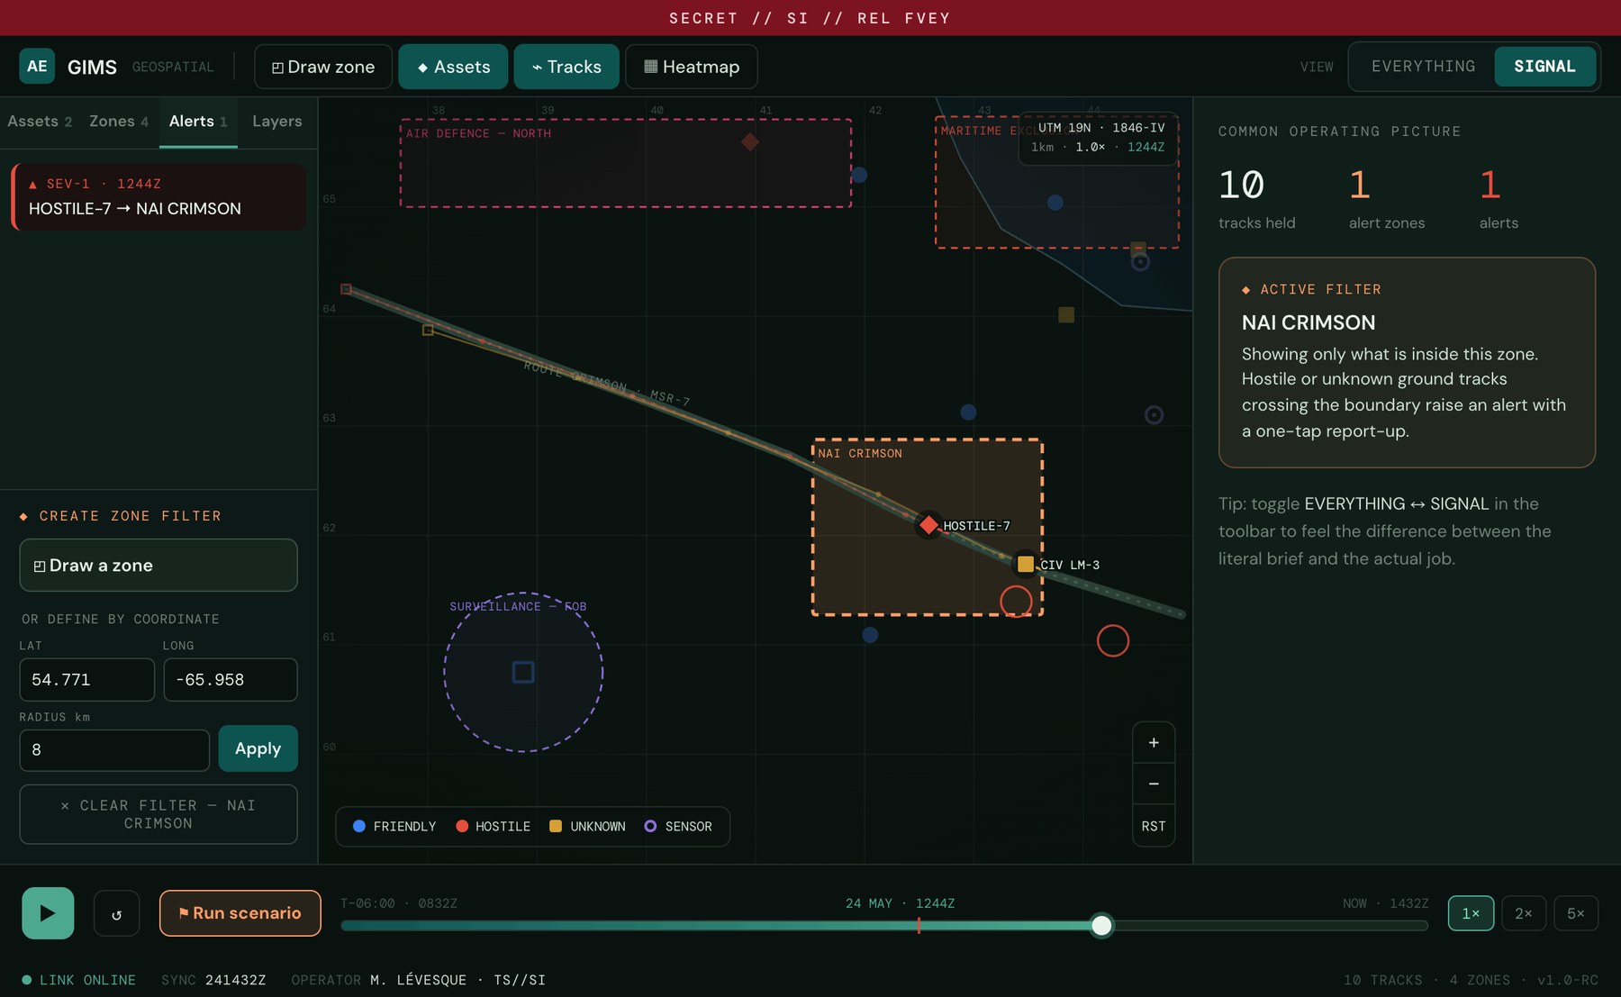Click the AE logo badge
1621x997 pixels.
click(37, 67)
